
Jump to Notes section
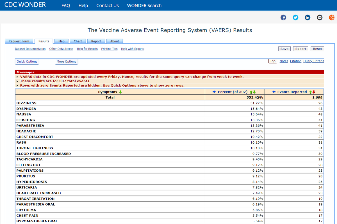point(284,61)
